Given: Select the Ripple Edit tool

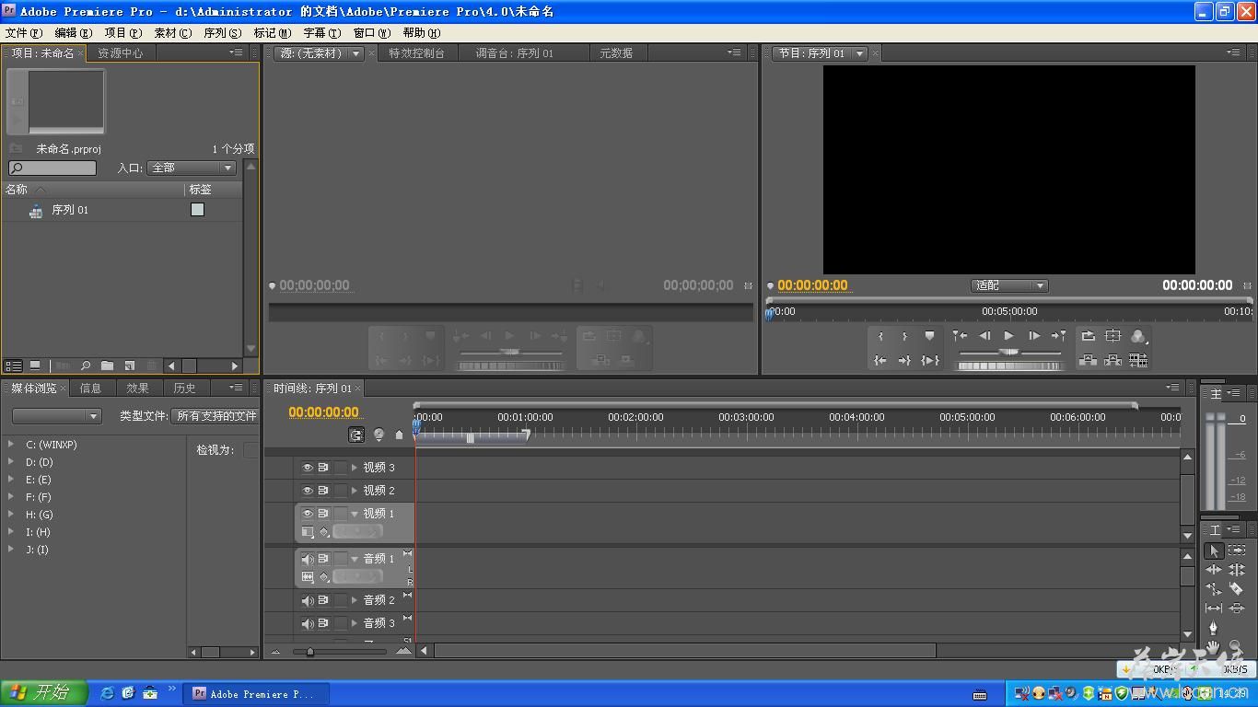Looking at the screenshot, I should coord(1214,570).
